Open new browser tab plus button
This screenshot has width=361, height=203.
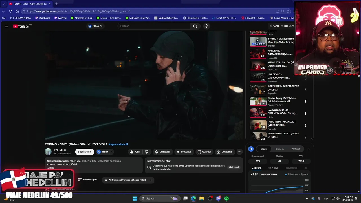pos(56,4)
